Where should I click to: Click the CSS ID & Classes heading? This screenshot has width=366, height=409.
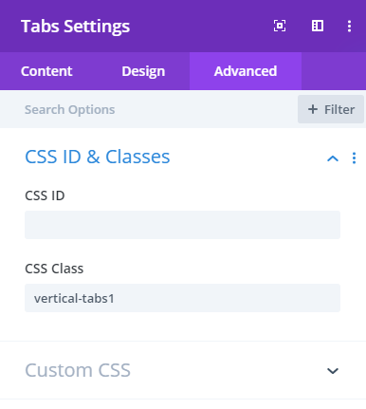[x=98, y=157]
